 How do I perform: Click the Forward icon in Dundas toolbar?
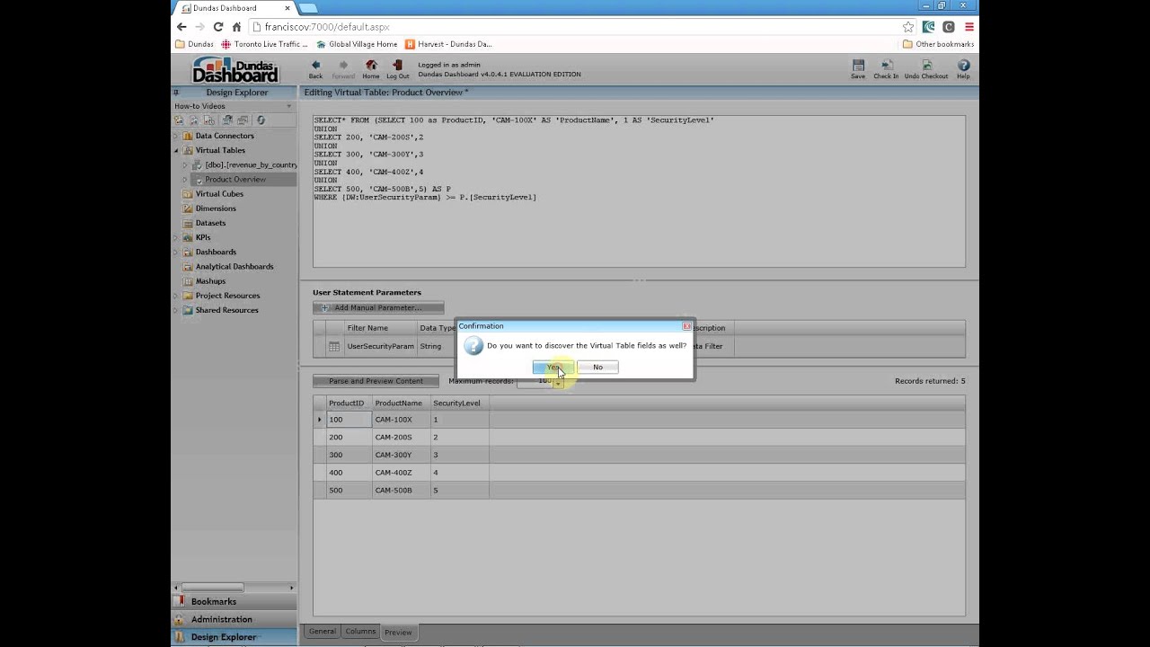[x=343, y=66]
